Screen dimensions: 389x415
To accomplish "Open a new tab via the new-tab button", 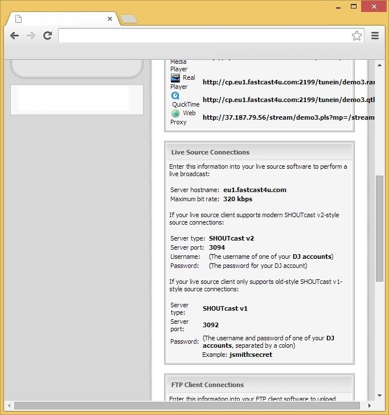I will pos(129,19).
